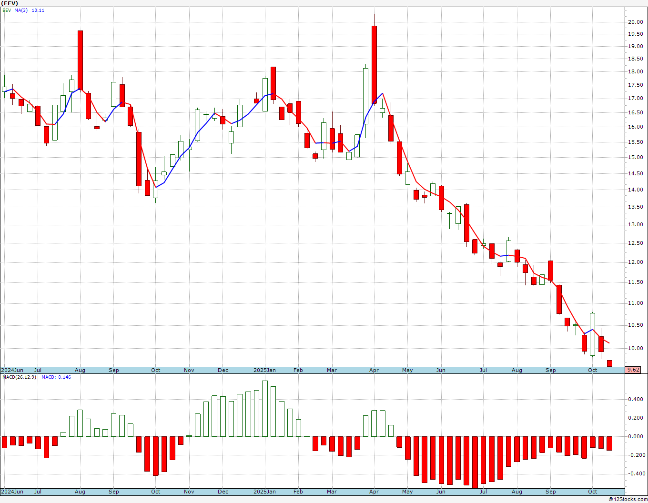Click the 18.00 price axis label
Viewport: 648px width, 503px height.
(635, 72)
